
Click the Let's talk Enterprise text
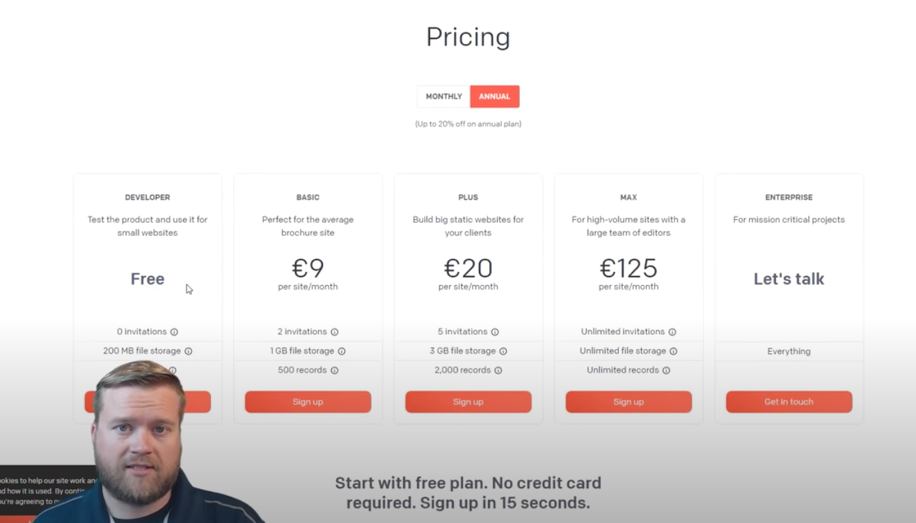pos(789,279)
